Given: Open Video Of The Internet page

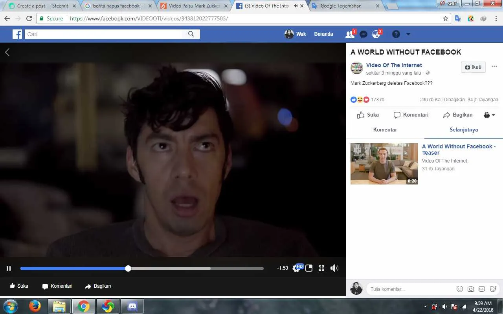Looking at the screenshot, I should coord(394,65).
